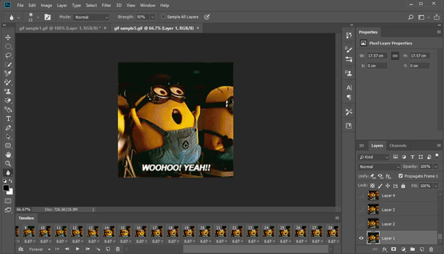Switch to gif sample1.gif document tab
This screenshot has height=254, width=444.
click(59, 28)
